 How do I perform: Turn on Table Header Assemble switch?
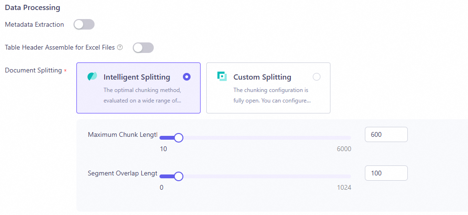(143, 48)
